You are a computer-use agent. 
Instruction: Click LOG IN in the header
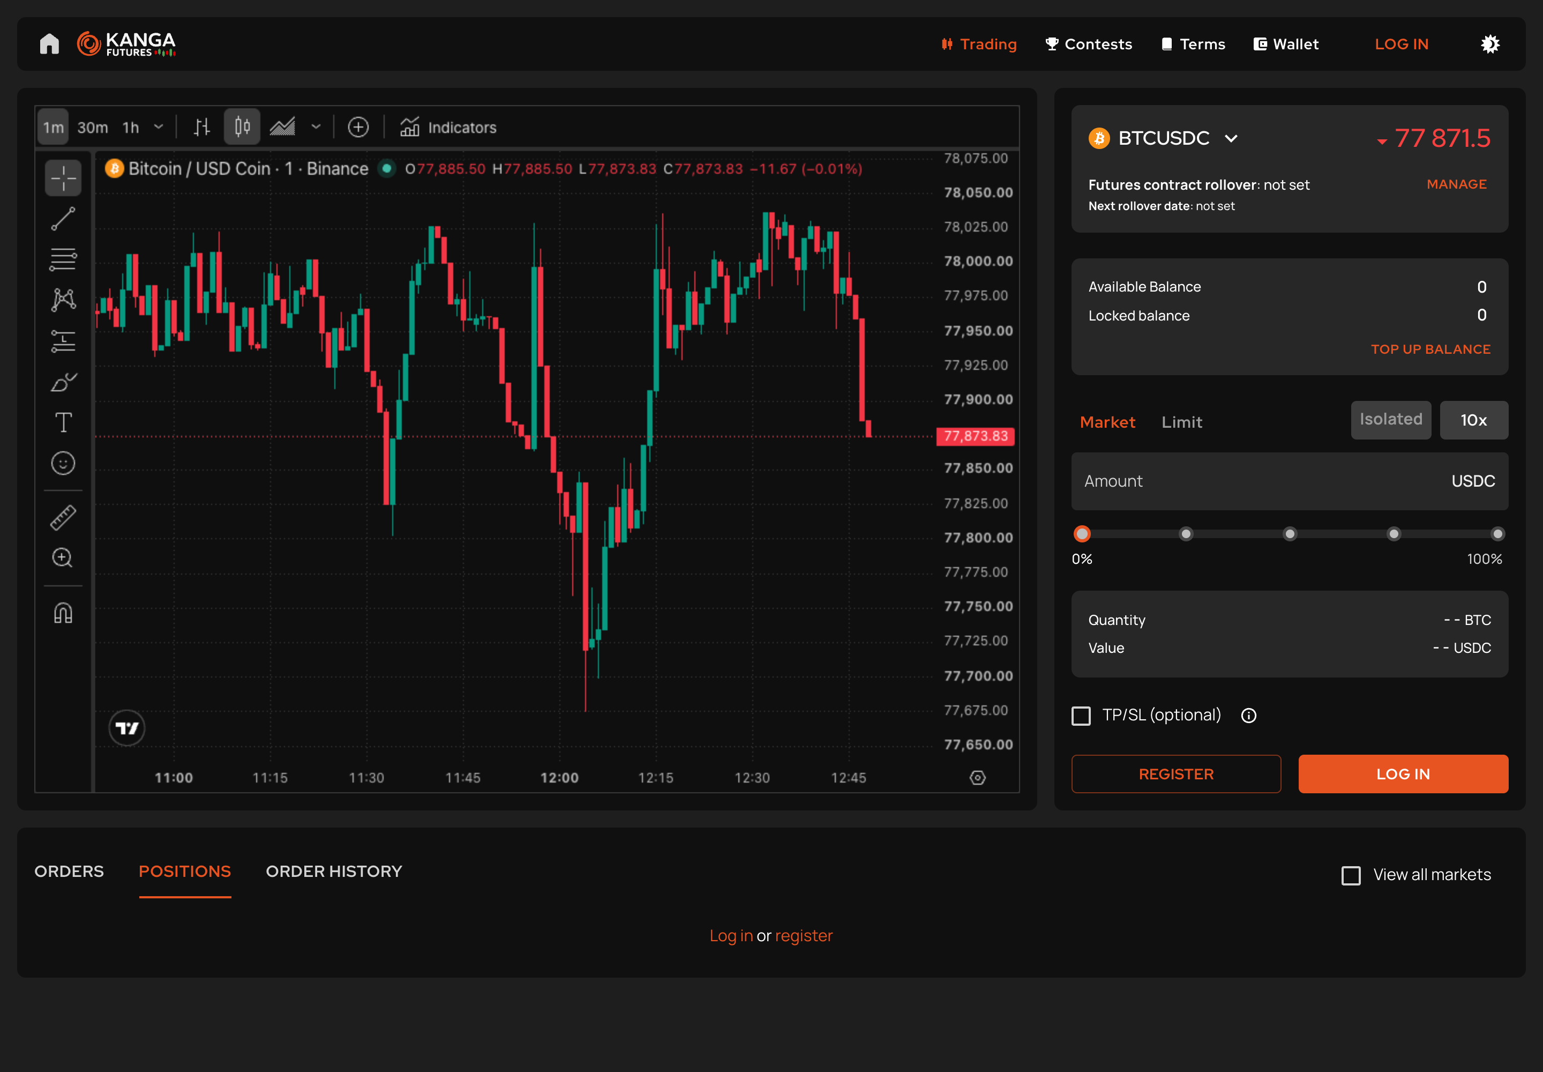click(1402, 43)
